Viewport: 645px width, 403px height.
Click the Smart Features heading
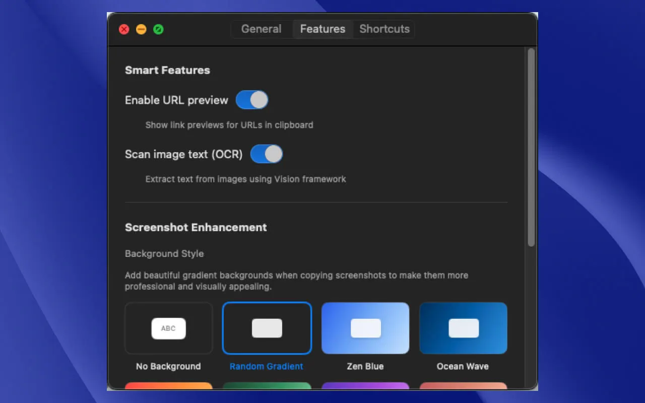(167, 70)
